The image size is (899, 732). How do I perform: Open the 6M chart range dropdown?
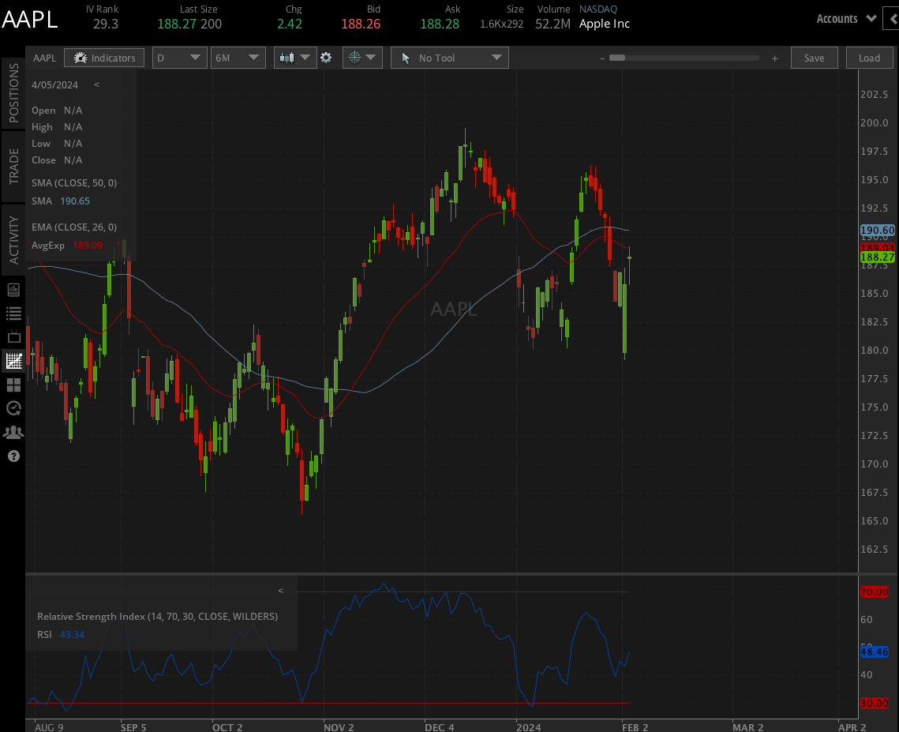pyautogui.click(x=238, y=57)
